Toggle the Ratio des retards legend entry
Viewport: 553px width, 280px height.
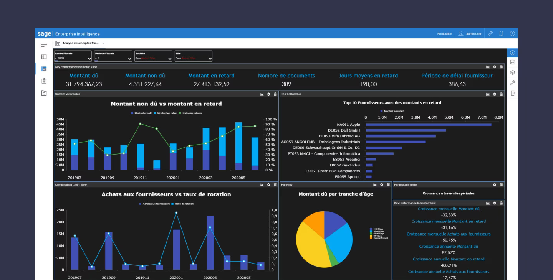(x=191, y=113)
